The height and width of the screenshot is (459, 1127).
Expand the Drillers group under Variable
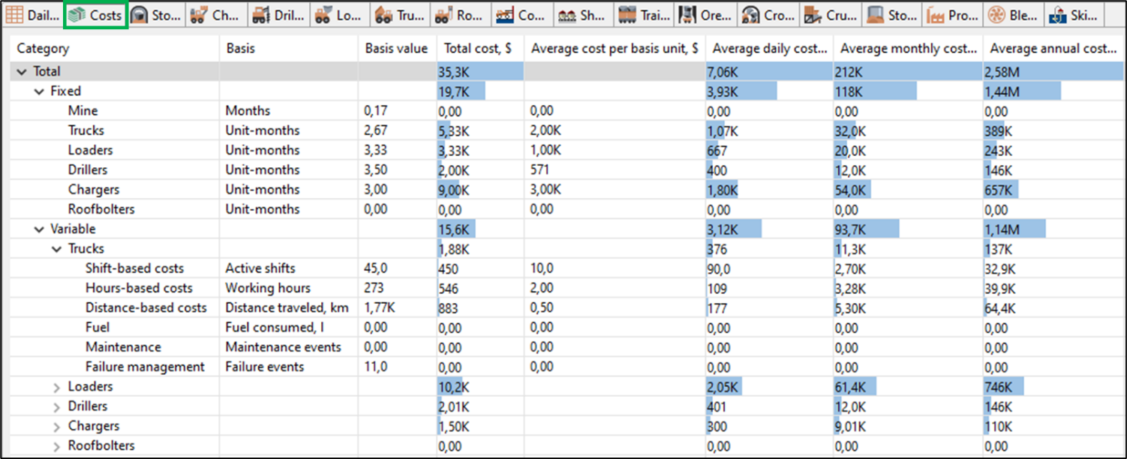[57, 406]
